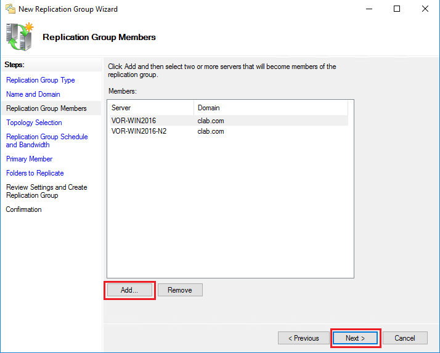This screenshot has width=440, height=353.
Task: Click the wizard icon in the title bar
Action: [10, 9]
